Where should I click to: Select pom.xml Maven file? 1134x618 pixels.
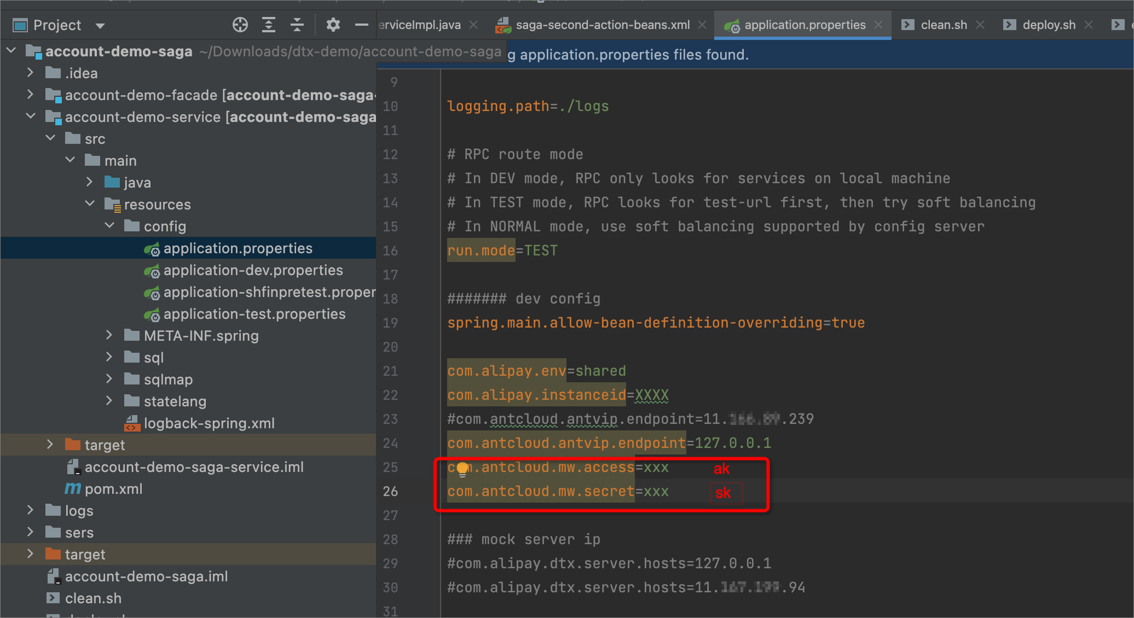(x=188, y=488)
